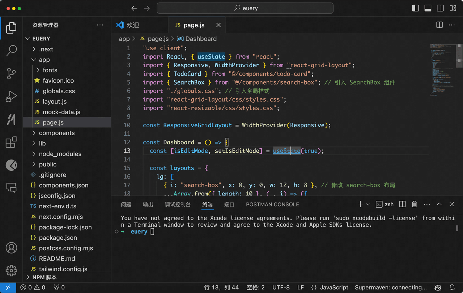Open globals.css file

[67, 91]
